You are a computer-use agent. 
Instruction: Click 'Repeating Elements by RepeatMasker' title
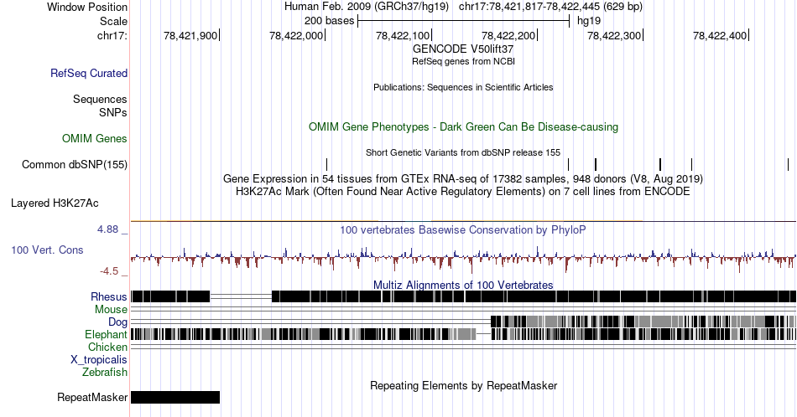click(x=463, y=385)
